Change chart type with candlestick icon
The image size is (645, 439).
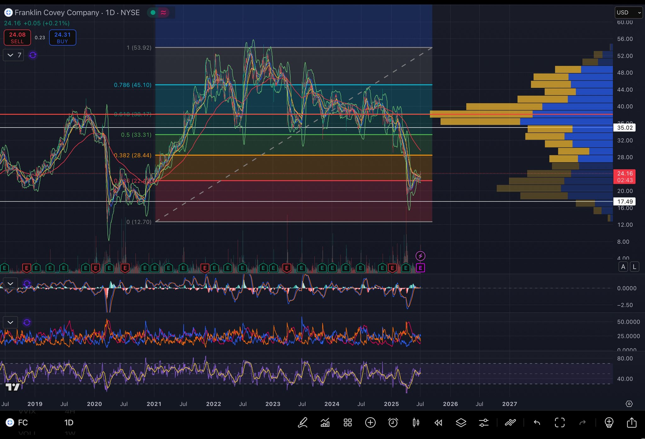[416, 423]
